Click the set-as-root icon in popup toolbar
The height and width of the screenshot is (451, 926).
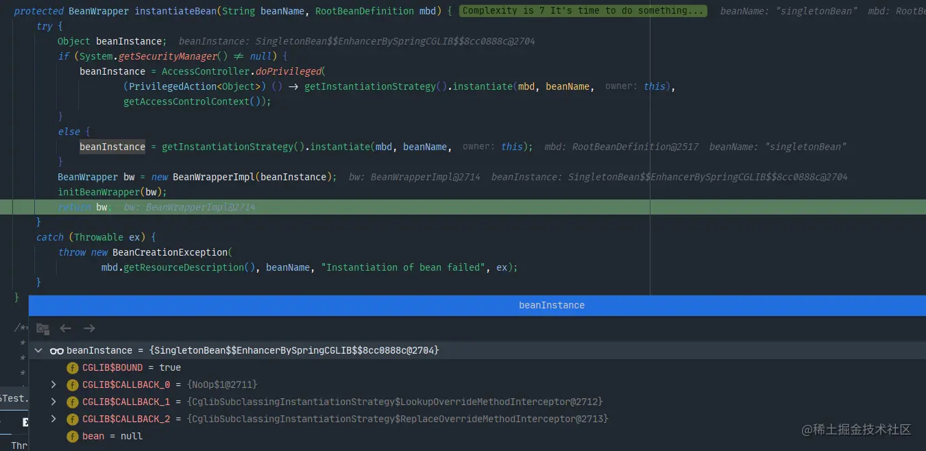pyautogui.click(x=42, y=329)
